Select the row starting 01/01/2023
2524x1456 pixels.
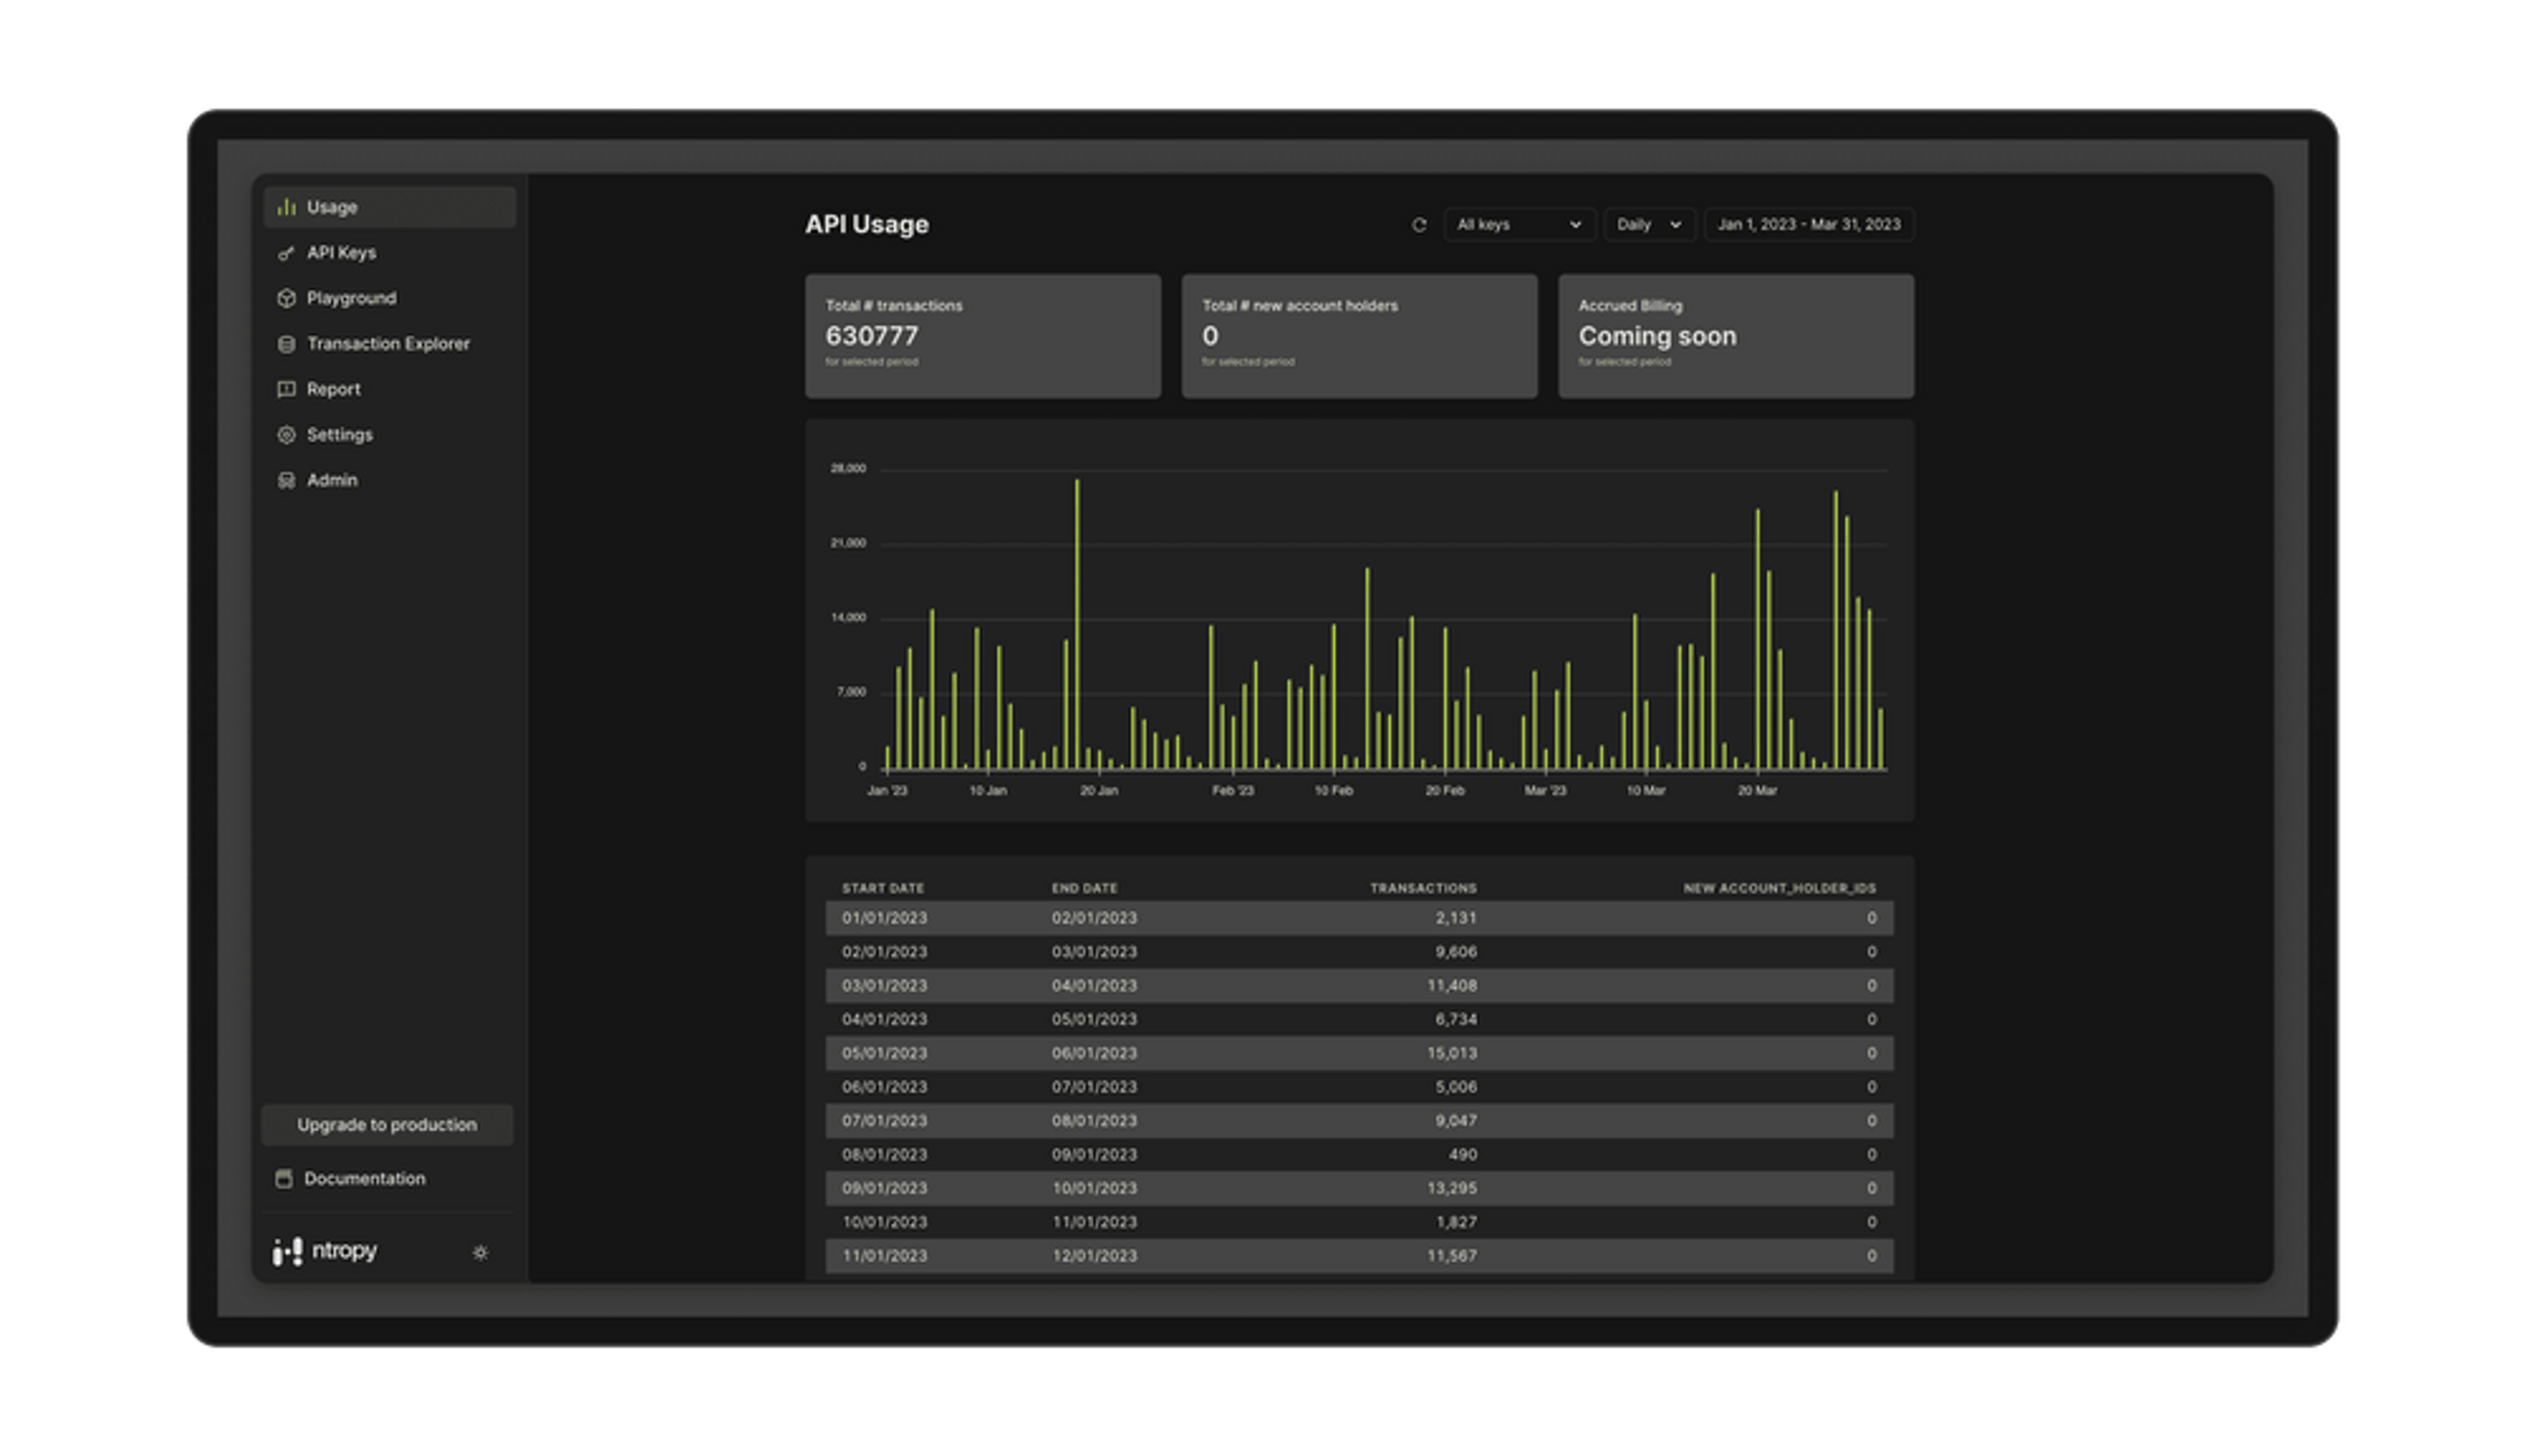tap(1359, 918)
